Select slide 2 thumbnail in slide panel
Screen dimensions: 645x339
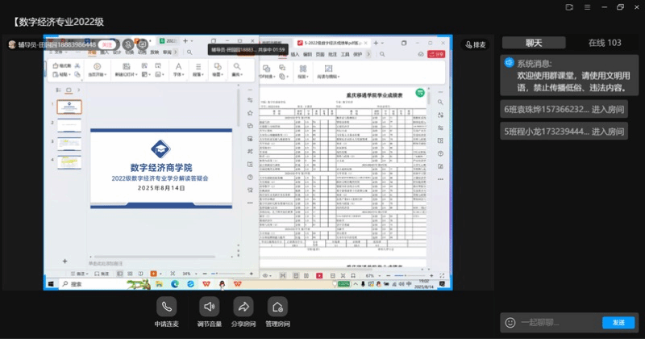tap(70, 125)
